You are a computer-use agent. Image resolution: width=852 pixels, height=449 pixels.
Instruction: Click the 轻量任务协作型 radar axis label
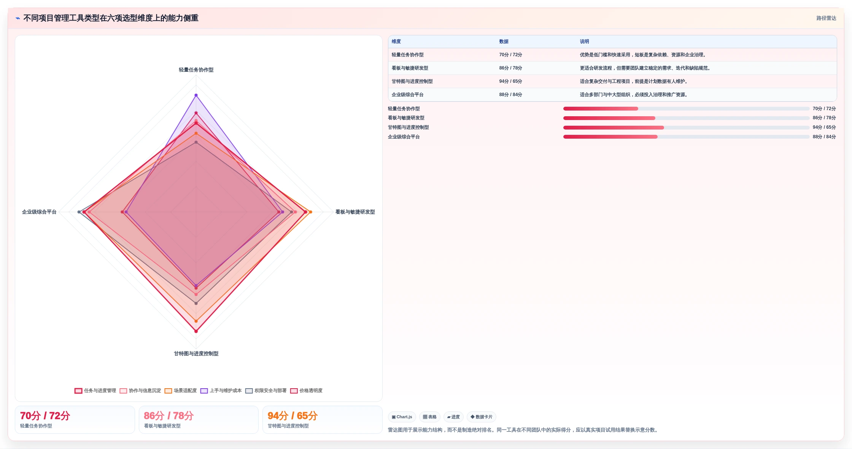click(196, 70)
